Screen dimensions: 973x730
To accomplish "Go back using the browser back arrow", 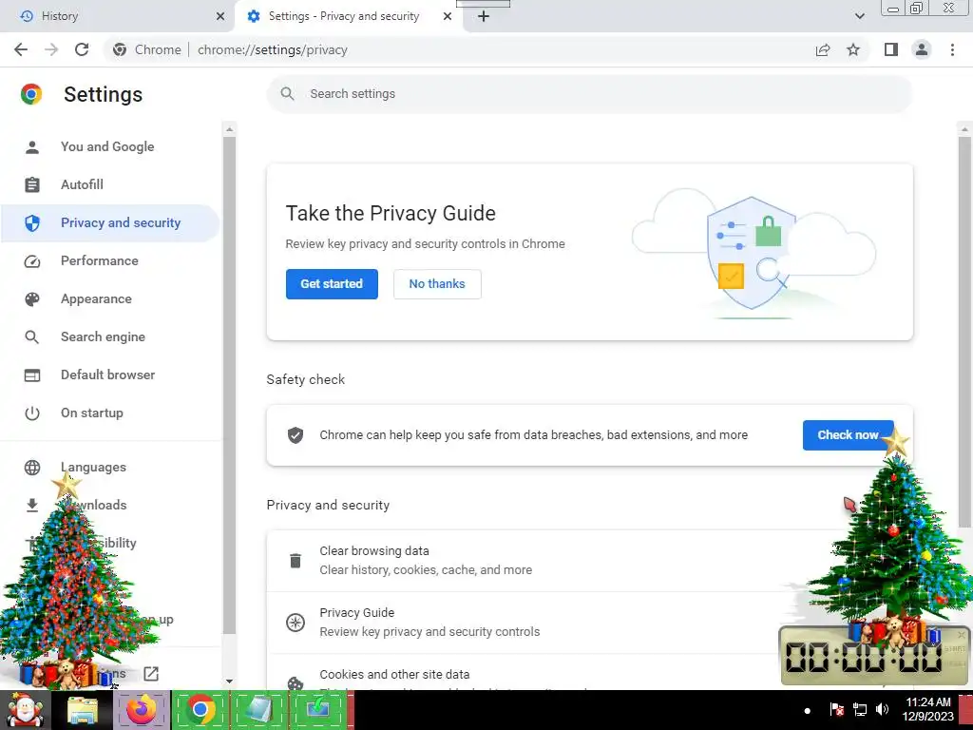I will pyautogui.click(x=21, y=49).
